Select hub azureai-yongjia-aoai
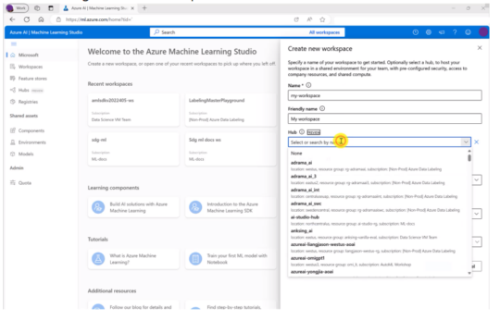The width and height of the screenshot is (500, 333). click(x=378, y=272)
